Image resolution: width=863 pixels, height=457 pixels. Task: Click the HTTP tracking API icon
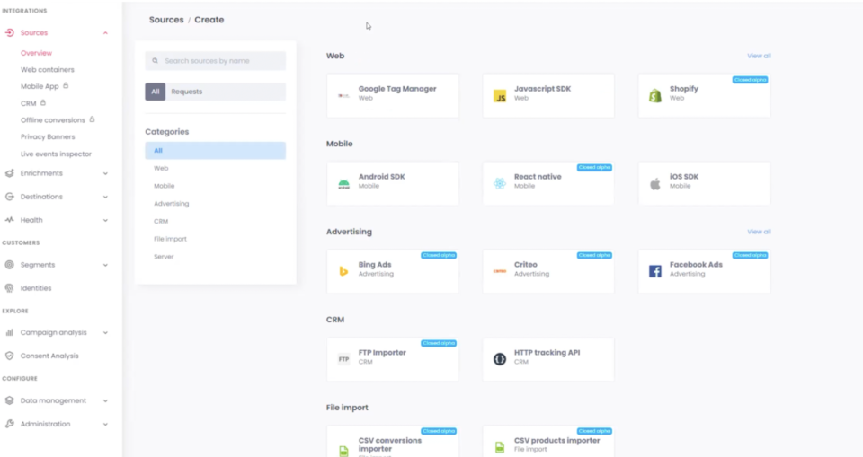(500, 359)
